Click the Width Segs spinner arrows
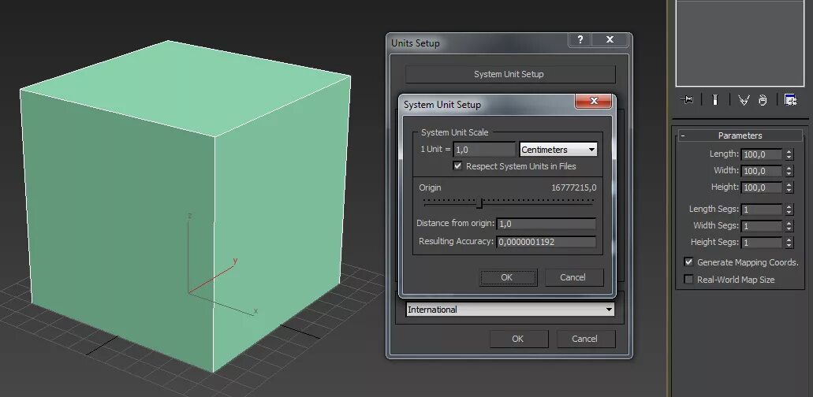813x397 pixels. (789, 226)
